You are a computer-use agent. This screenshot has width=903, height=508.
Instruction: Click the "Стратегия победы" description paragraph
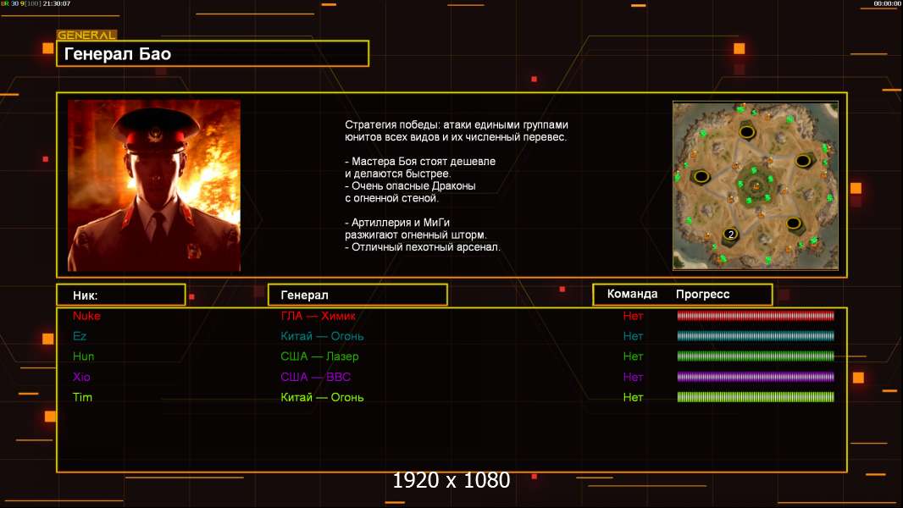[x=457, y=130]
